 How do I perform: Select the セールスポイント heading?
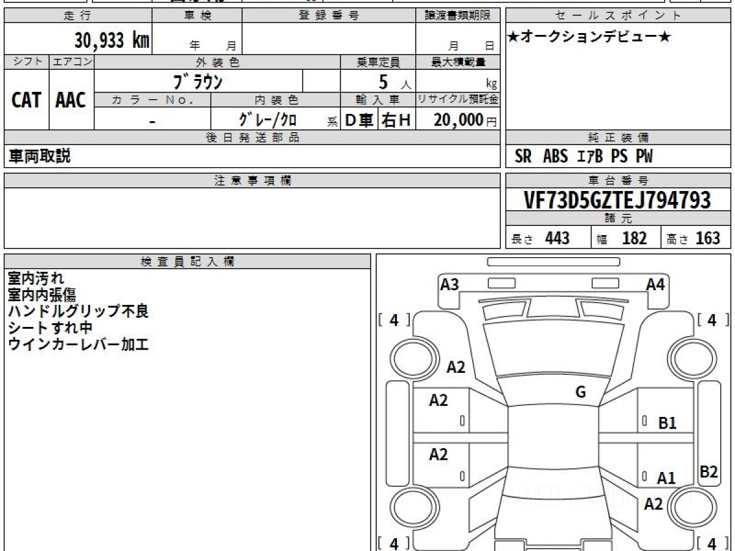[x=619, y=16]
